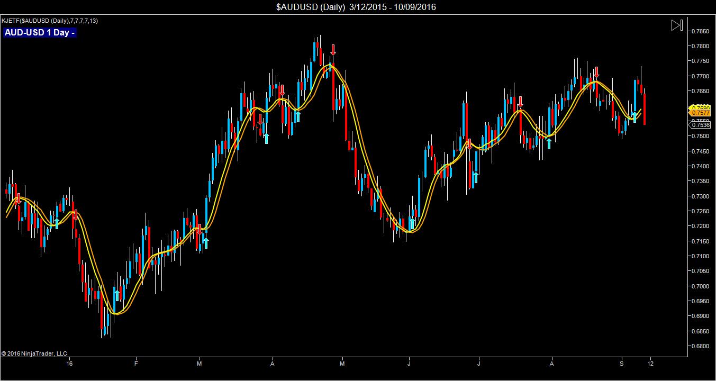Click the red sell arrow above the August high
Image resolution: width=716 pixels, height=381 pixels.
[596, 72]
